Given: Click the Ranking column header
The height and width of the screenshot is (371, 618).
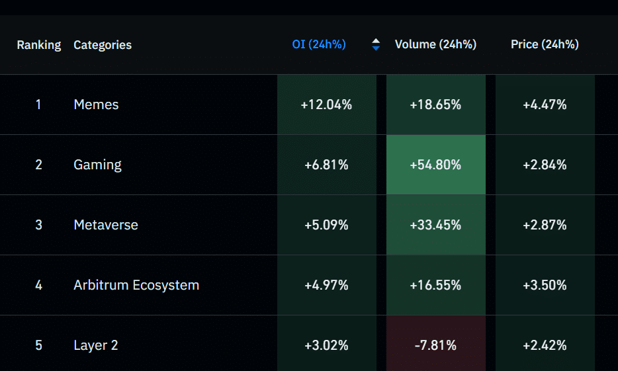Looking at the screenshot, I should point(38,45).
